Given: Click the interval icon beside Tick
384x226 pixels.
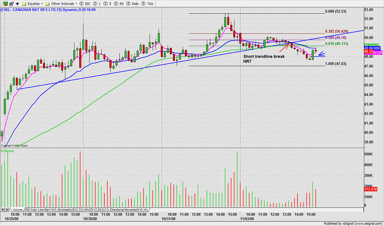Looking at the screenshot, I should pyautogui.click(x=143, y=4).
